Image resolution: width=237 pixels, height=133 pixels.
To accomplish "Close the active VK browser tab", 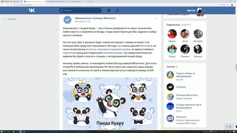I will (x=44, y=1).
